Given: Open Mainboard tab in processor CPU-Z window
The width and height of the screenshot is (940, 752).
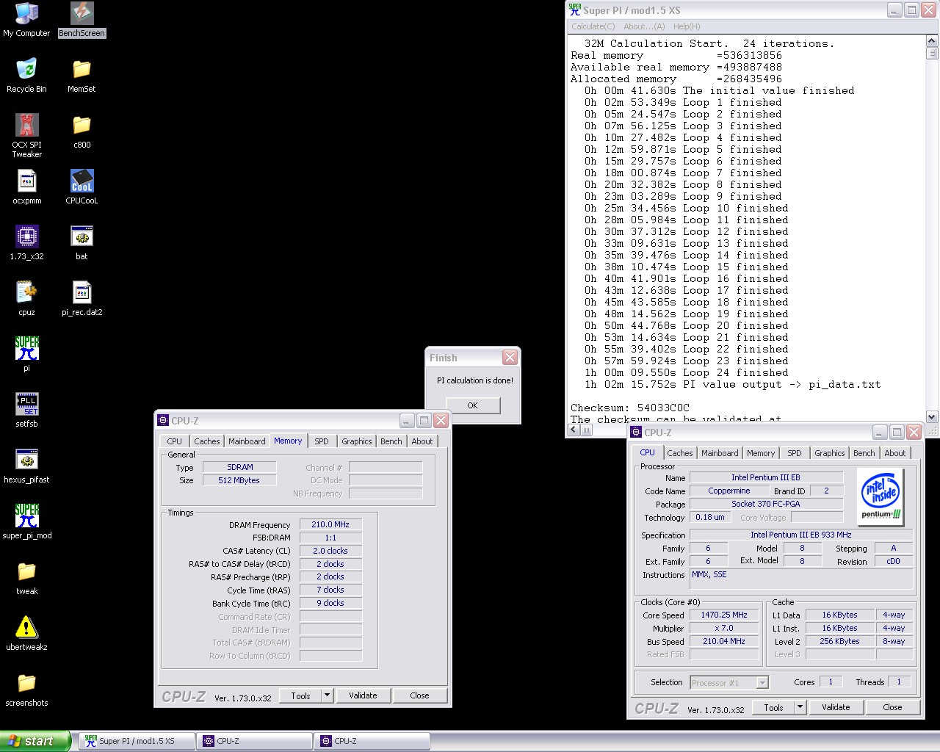Looking at the screenshot, I should pyautogui.click(x=720, y=453).
